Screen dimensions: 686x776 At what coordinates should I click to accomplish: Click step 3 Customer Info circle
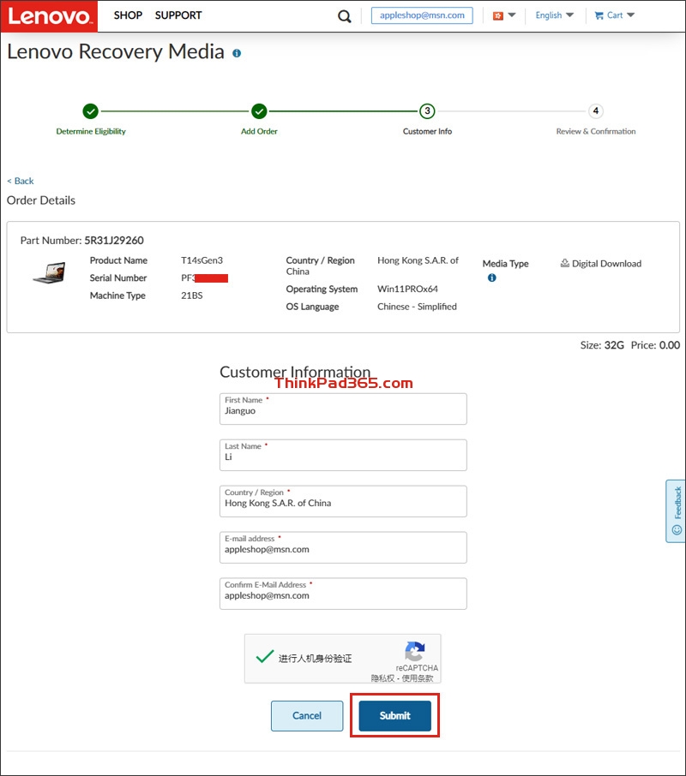click(x=427, y=111)
